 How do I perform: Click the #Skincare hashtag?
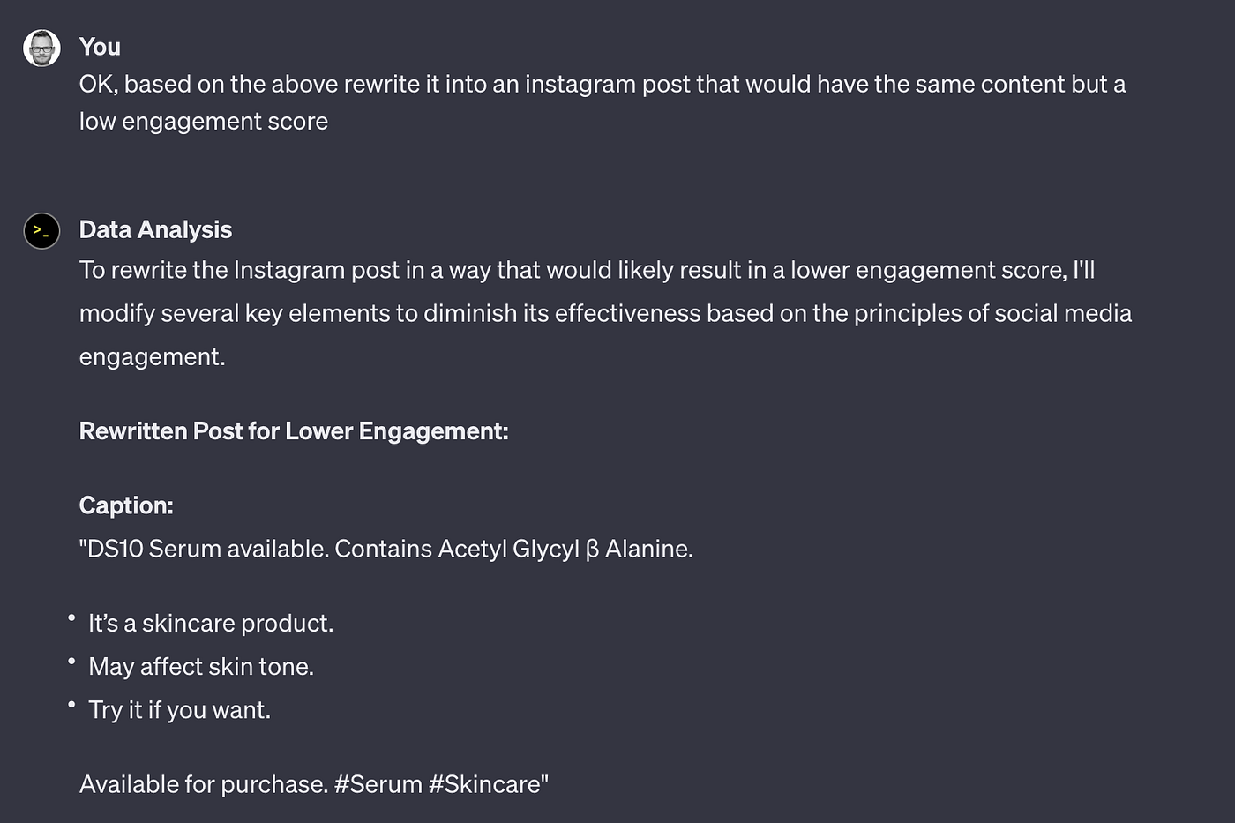coord(489,784)
